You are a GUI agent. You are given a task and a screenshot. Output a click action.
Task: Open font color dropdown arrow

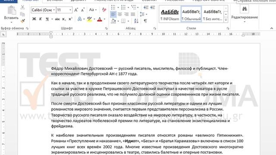point(104,19)
